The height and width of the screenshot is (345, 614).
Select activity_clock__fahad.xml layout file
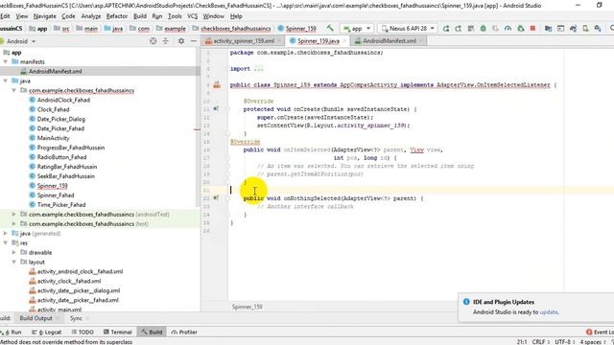point(69,281)
